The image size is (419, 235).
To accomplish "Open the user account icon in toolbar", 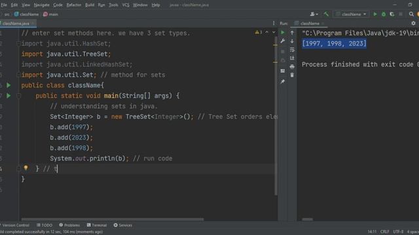I will pos(314,14).
